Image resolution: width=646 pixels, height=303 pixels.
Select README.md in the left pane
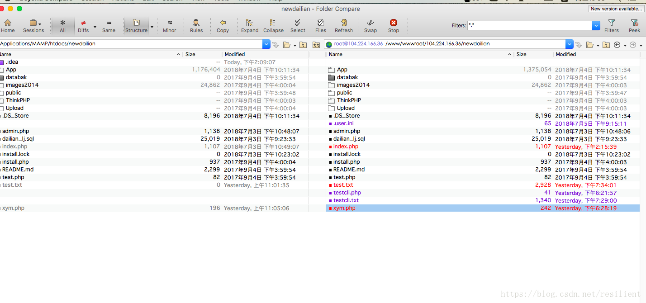(18, 170)
